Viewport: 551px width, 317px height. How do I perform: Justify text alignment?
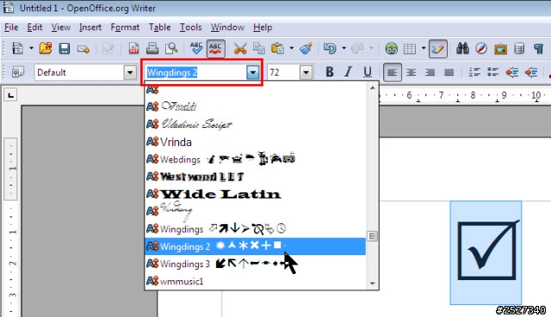pyautogui.click(x=449, y=72)
